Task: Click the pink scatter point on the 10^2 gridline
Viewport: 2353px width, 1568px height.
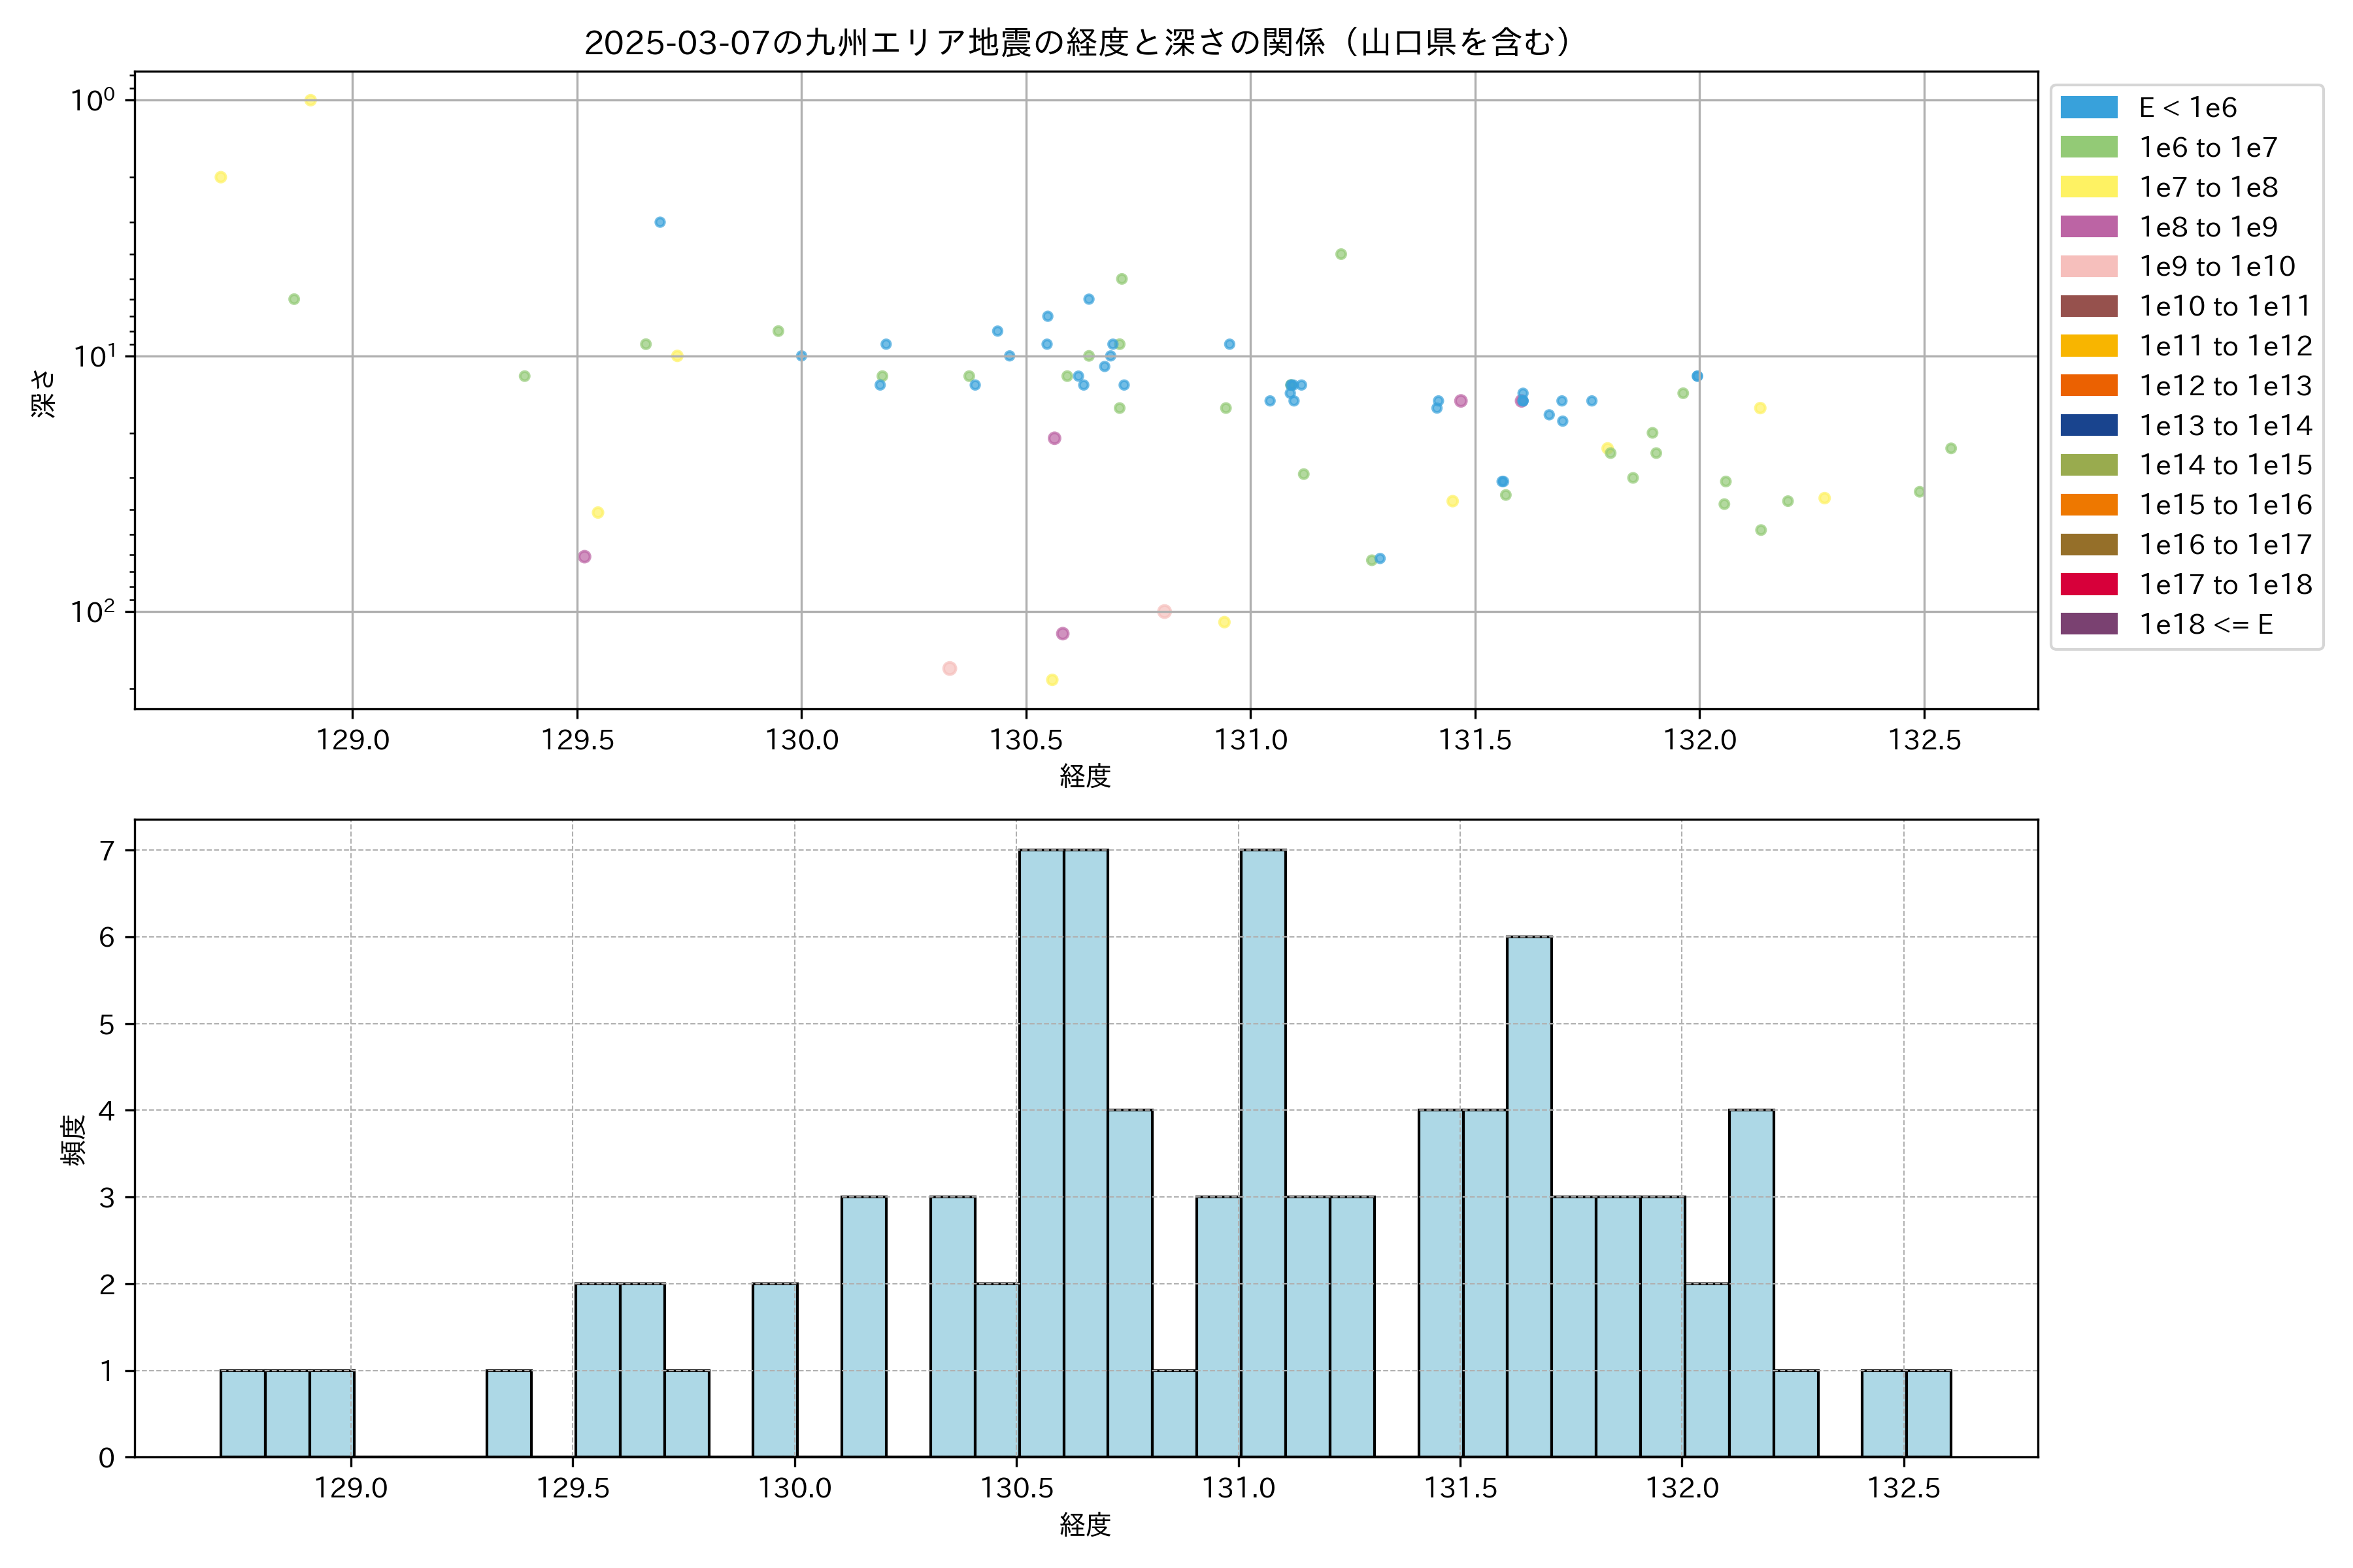Action: 1163,611
